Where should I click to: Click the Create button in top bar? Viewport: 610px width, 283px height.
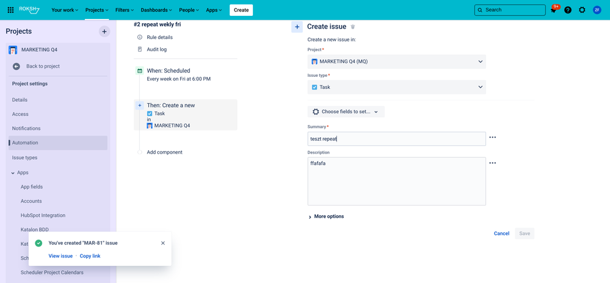click(x=241, y=10)
